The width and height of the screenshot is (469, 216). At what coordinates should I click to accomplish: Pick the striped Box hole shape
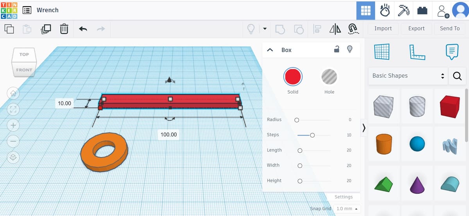click(x=383, y=107)
